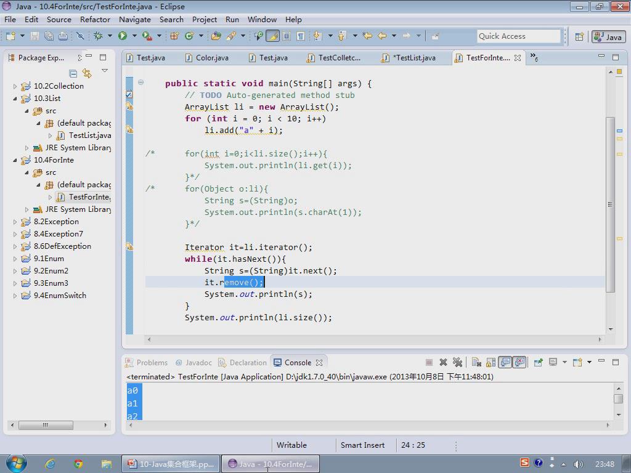This screenshot has width=631, height=473.
Task: Click Remove All Terminated Launches icon
Action: click(458, 362)
